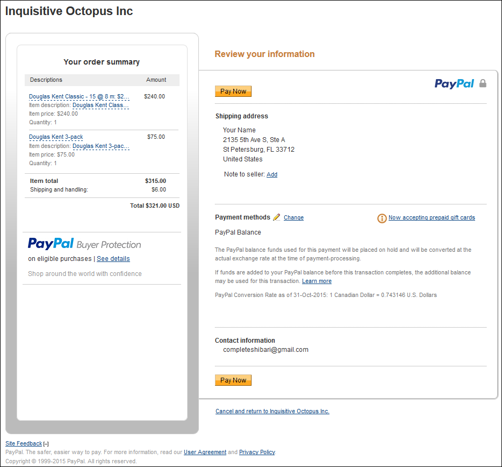Viewport: 502px width, 467px height.
Task: Click the Pay Now button below Contact information
Action: coord(233,380)
